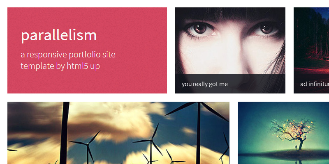Select the "you really got me" caption

(204, 84)
